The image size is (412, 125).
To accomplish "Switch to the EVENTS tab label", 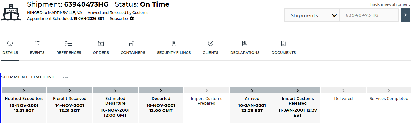I will (x=37, y=53).
